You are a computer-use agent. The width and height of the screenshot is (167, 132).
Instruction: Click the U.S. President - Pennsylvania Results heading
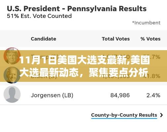click(x=77, y=9)
